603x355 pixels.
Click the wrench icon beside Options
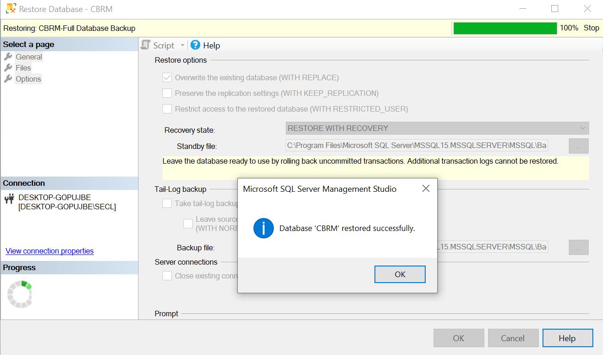(x=8, y=79)
